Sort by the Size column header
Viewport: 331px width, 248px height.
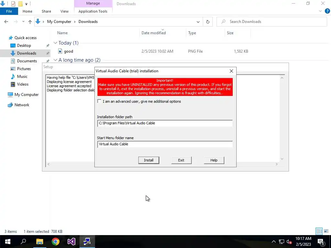(x=230, y=33)
